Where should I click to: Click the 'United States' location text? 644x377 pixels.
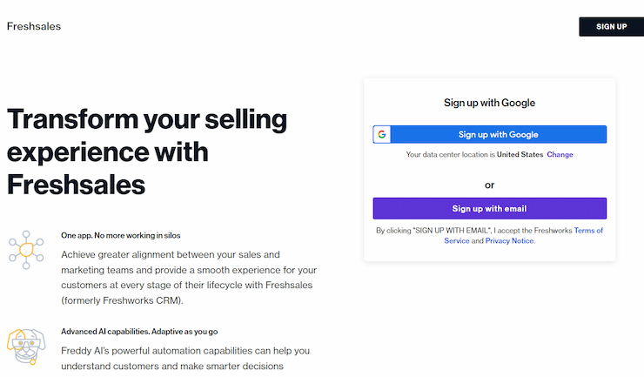[x=520, y=155]
